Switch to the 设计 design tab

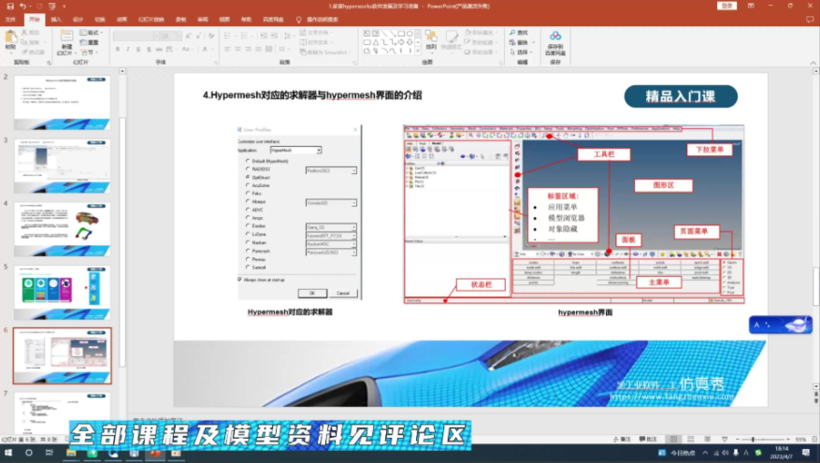[x=78, y=20]
